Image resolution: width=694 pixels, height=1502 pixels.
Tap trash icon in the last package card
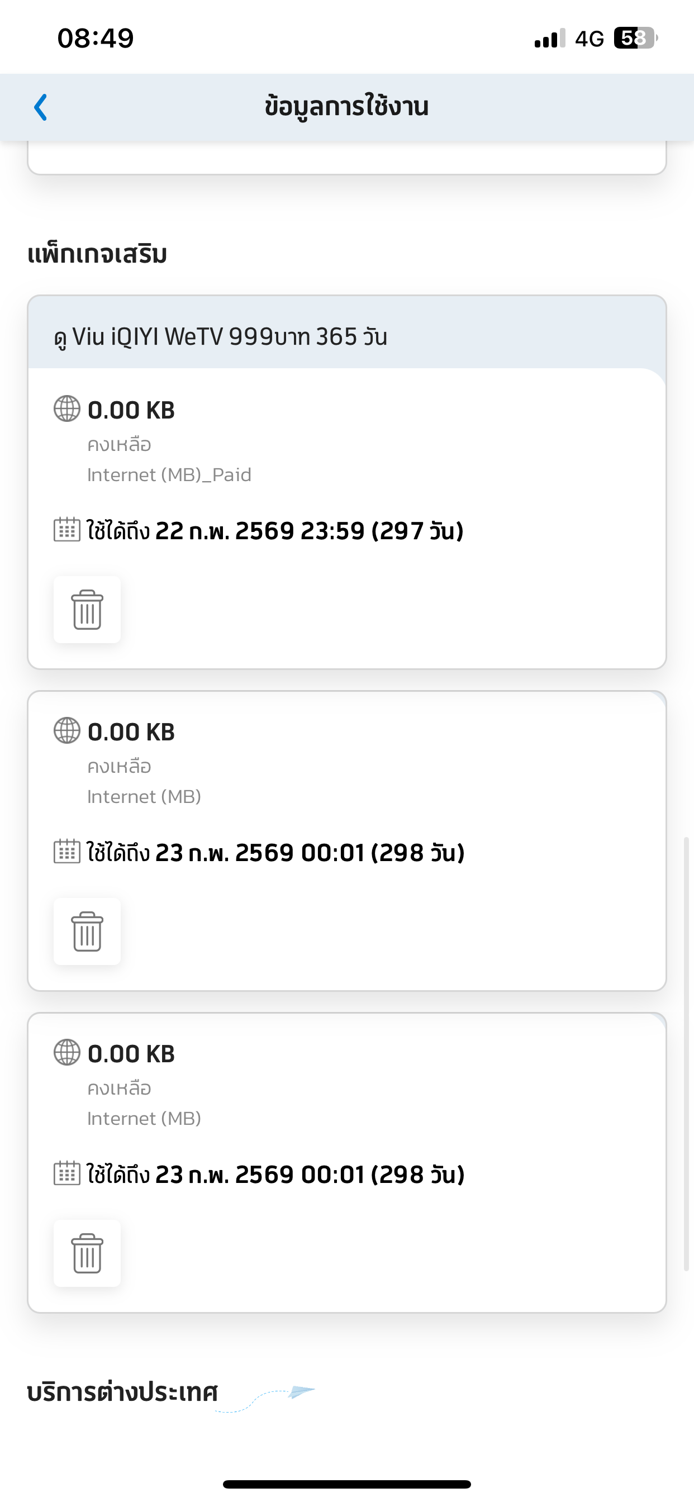87,1253
